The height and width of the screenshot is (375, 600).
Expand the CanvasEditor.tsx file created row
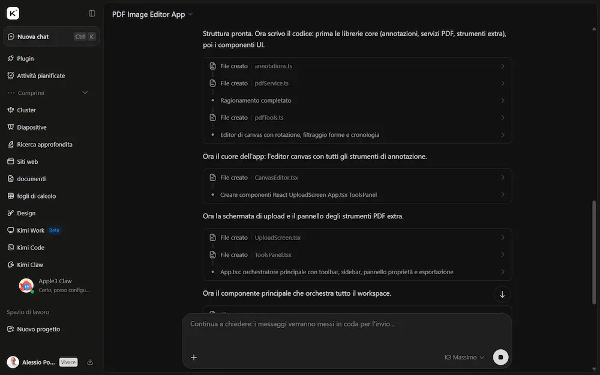click(x=358, y=178)
